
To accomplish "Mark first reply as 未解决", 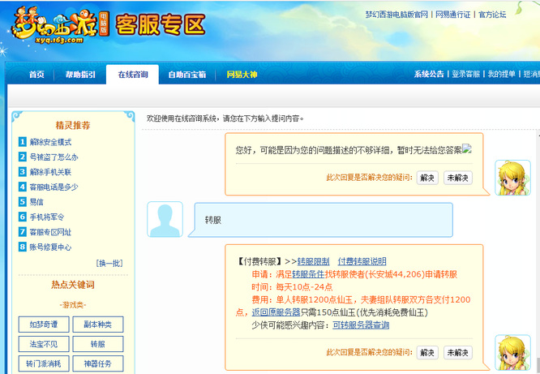I will [457, 178].
